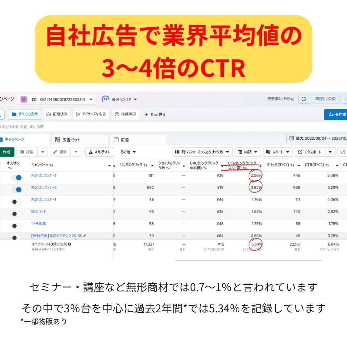Open 【無料特典】年齢バイアス2 20-30 campaign link
Viewport: 347px width, 347px height.
click(x=57, y=236)
